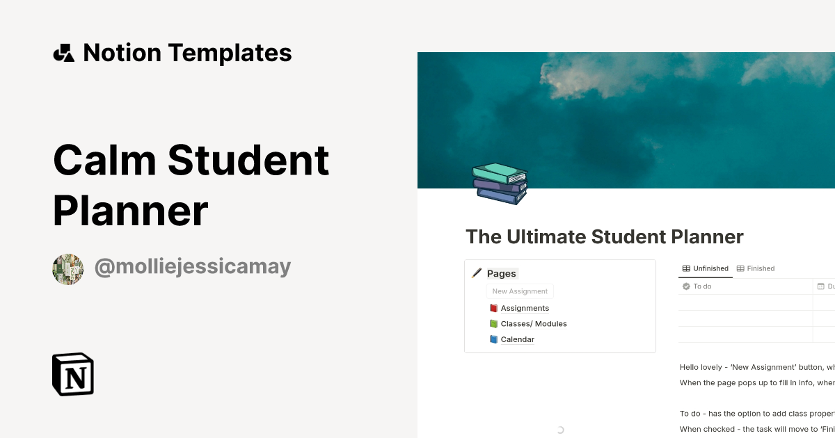Click the Notion logo in bottom left
This screenshot has width=835, height=438.
tap(72, 375)
